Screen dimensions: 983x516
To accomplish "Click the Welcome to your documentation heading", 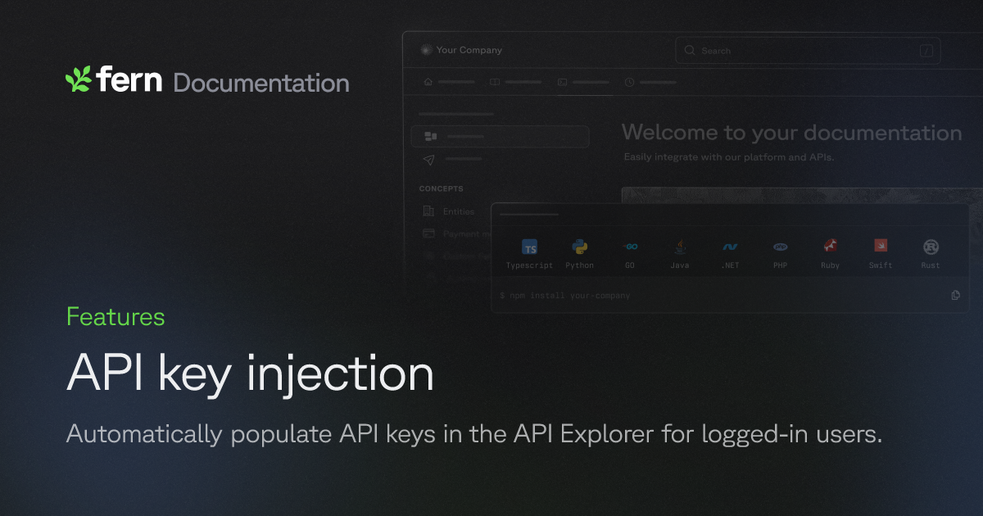I will point(791,133).
